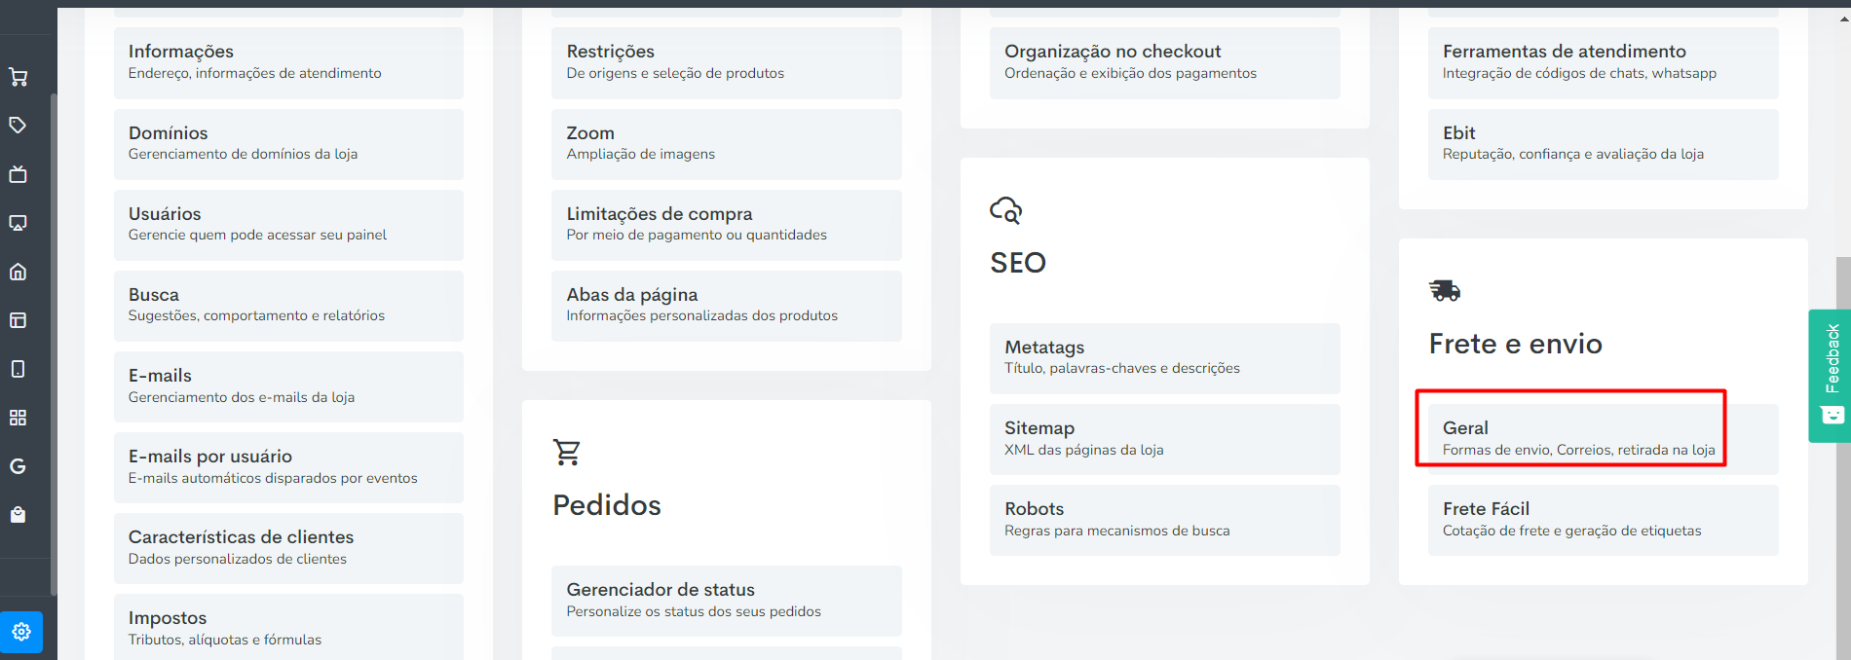Viewport: 1851px width, 660px height.
Task: Click the shopping cart icon in sidebar
Action: [x=18, y=77]
